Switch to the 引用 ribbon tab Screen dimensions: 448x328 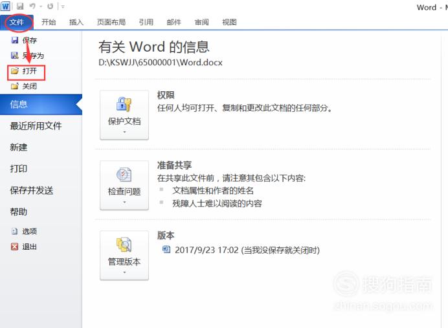[146, 22]
